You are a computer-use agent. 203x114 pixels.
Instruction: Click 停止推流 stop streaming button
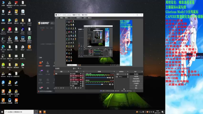[136, 74]
